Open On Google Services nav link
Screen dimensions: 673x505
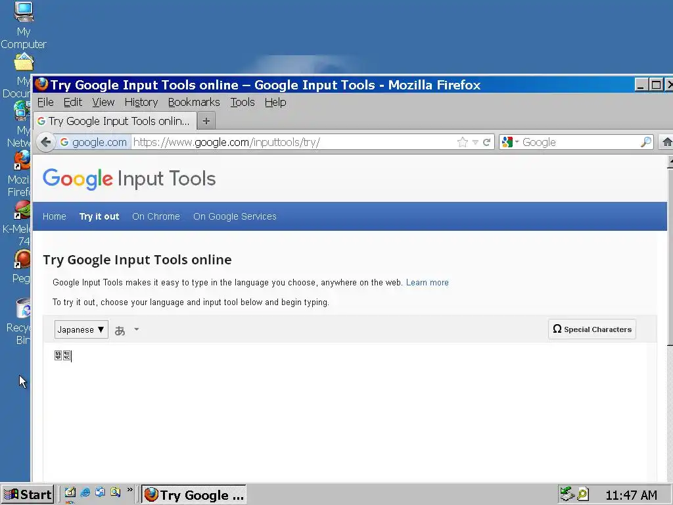235,216
